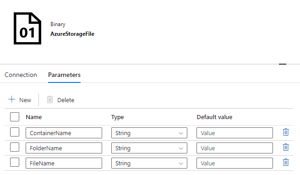Viewport: 300px width, 175px height.
Task: Edit the FolderName name field
Action: 64,148
